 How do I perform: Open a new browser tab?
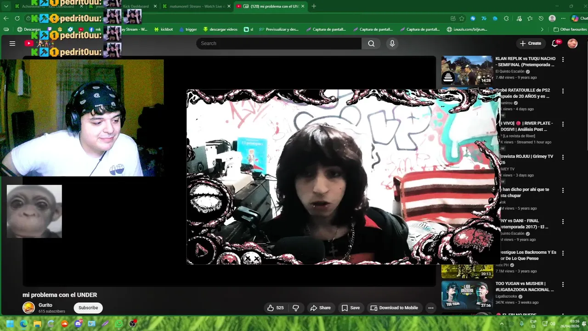314,6
